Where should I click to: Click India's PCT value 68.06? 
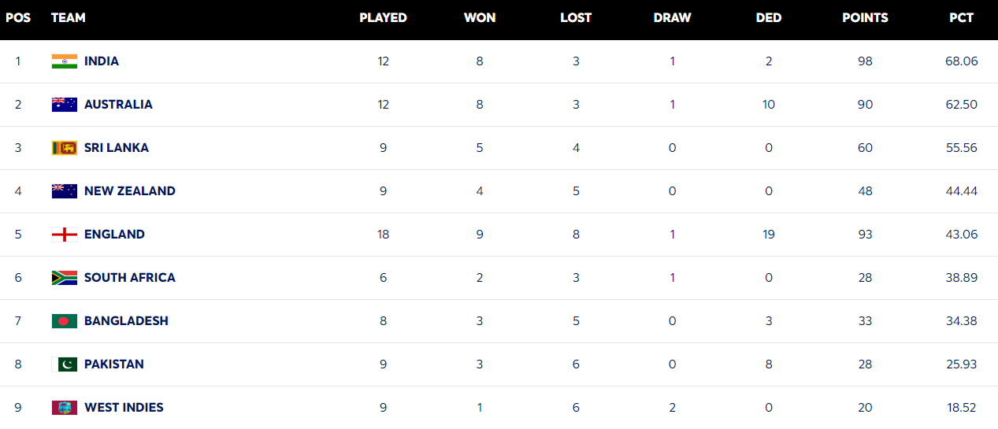962,61
